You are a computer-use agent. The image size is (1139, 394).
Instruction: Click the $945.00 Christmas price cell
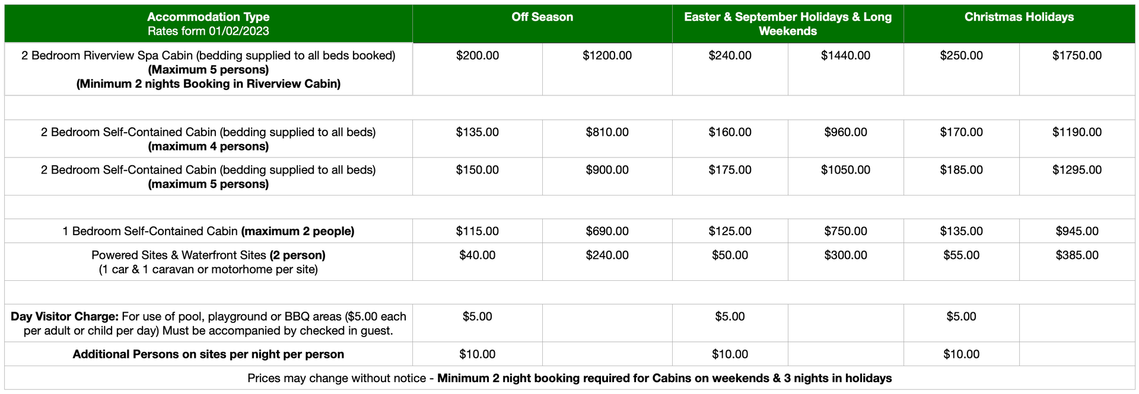pos(1077,231)
